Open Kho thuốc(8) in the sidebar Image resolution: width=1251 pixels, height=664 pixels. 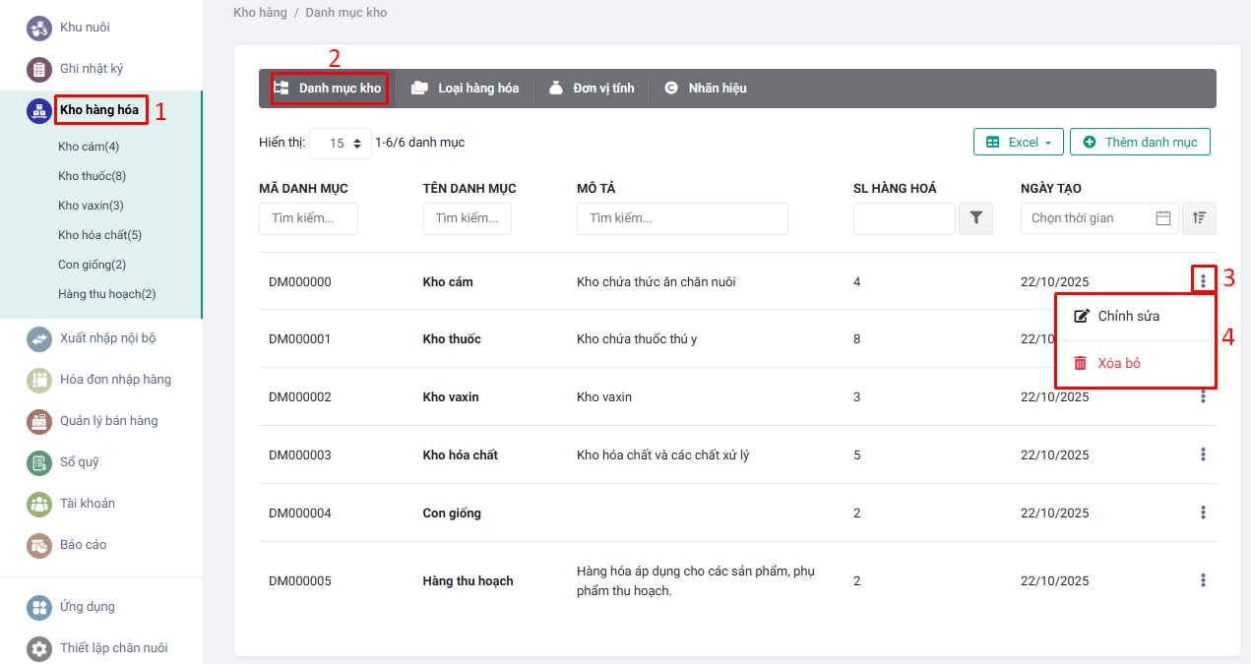coord(92,176)
